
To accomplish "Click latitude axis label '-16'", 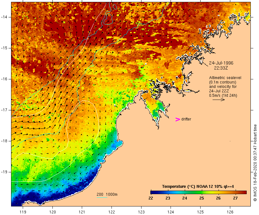I will (4, 79).
